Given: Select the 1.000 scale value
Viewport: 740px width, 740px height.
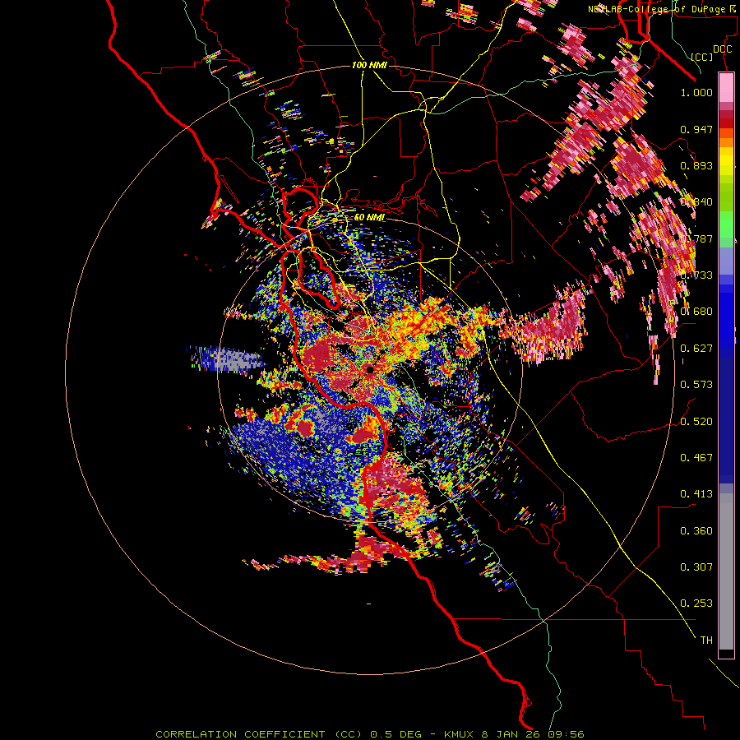Looking at the screenshot, I should coord(696,92).
